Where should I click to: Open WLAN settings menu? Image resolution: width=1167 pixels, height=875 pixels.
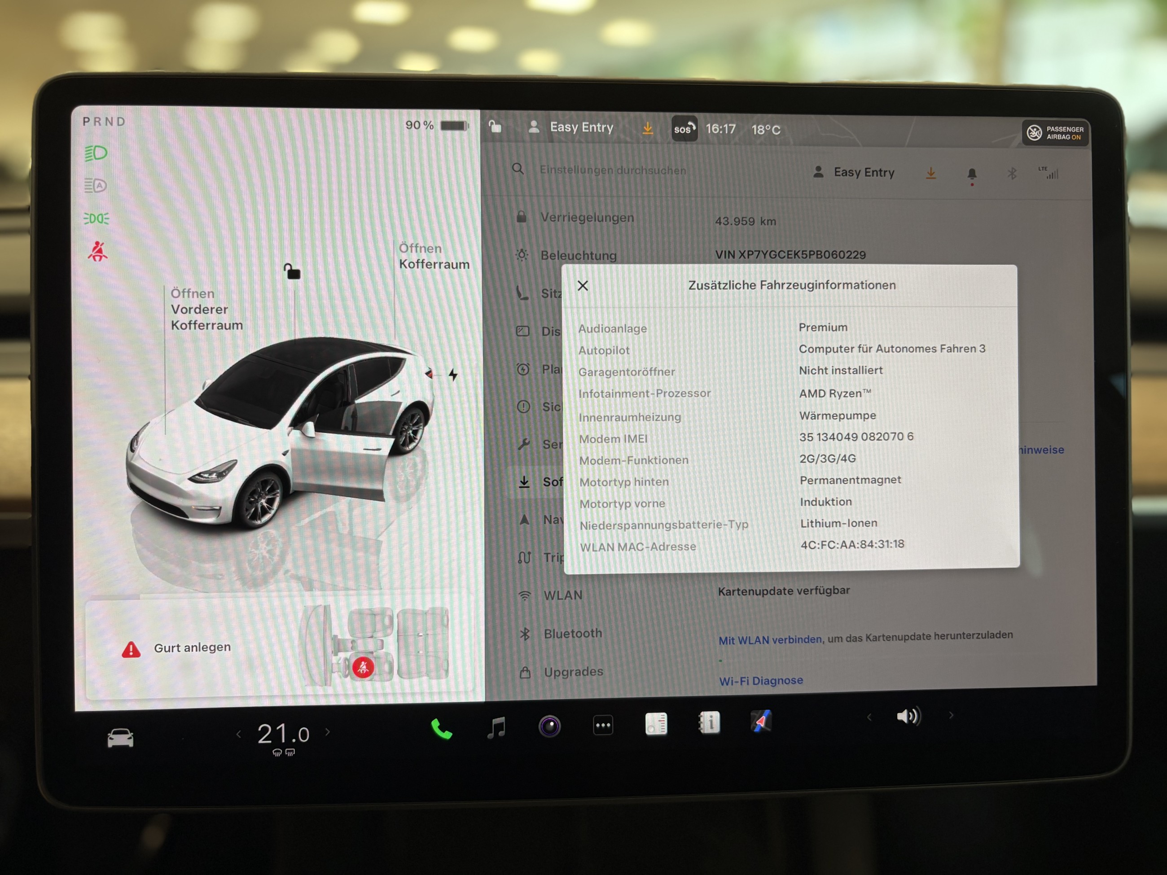coord(551,595)
